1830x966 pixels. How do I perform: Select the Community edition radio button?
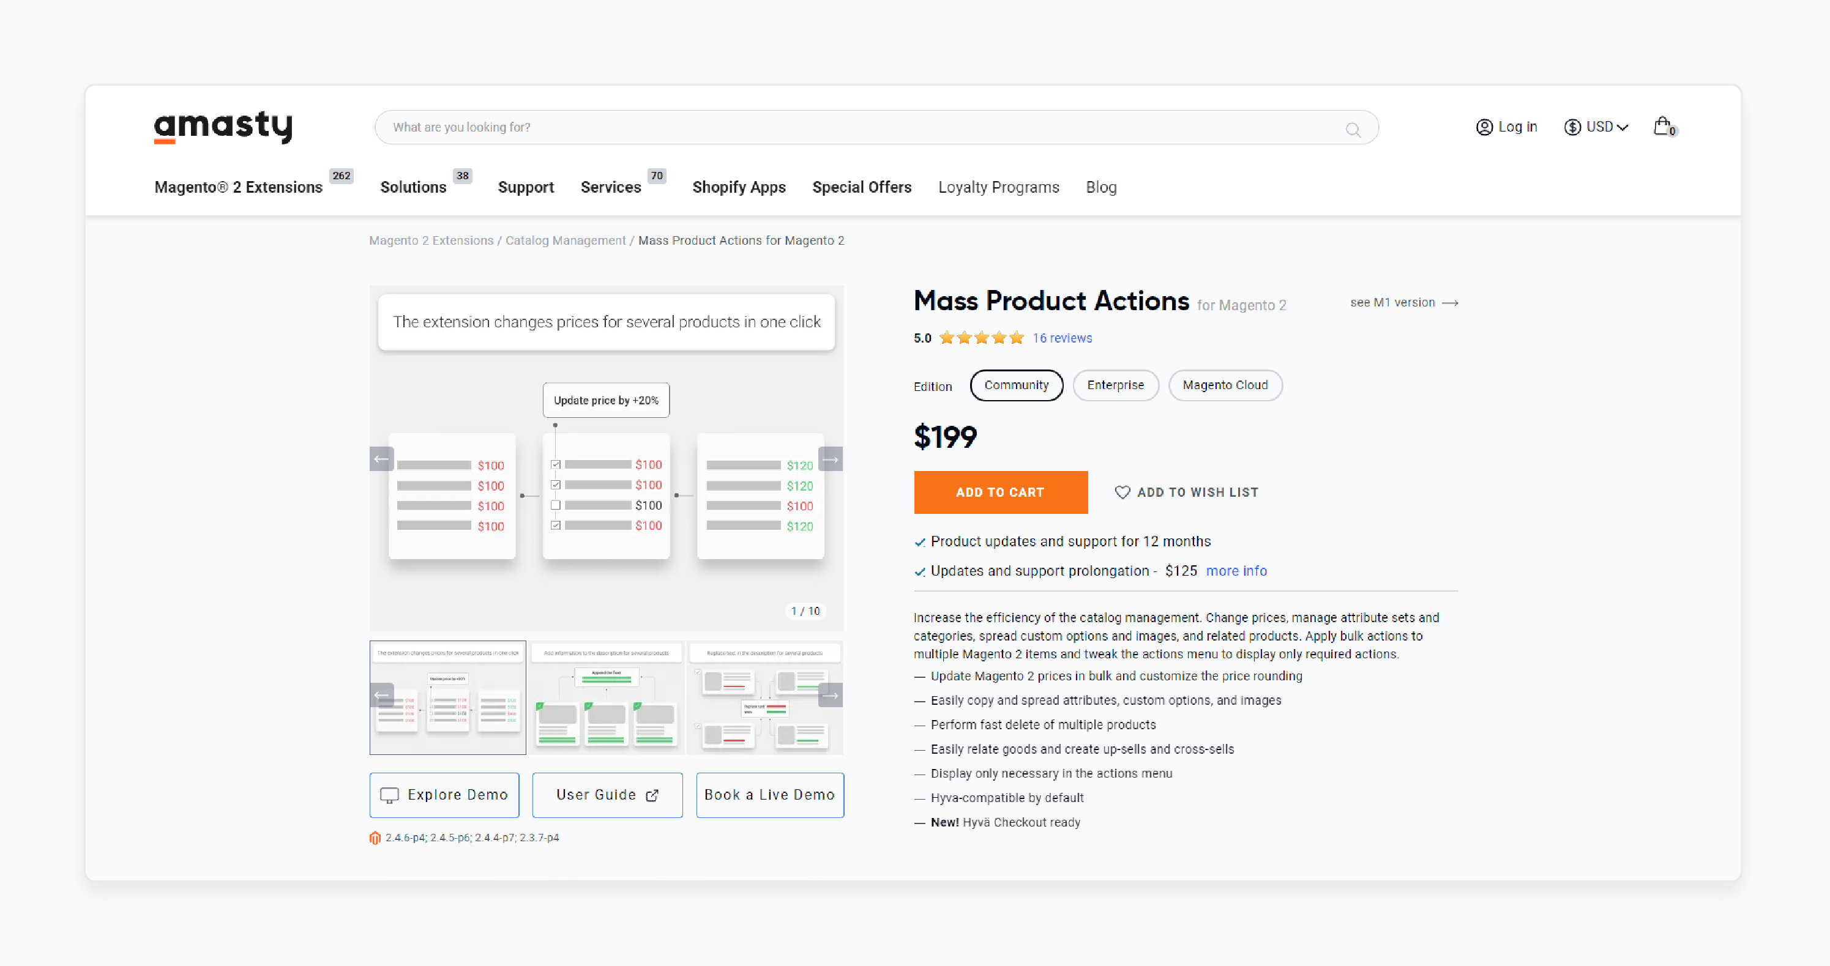(x=1014, y=385)
